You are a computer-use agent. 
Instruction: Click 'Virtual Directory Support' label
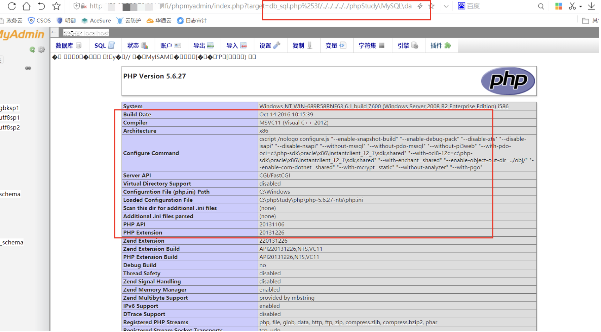(157, 184)
